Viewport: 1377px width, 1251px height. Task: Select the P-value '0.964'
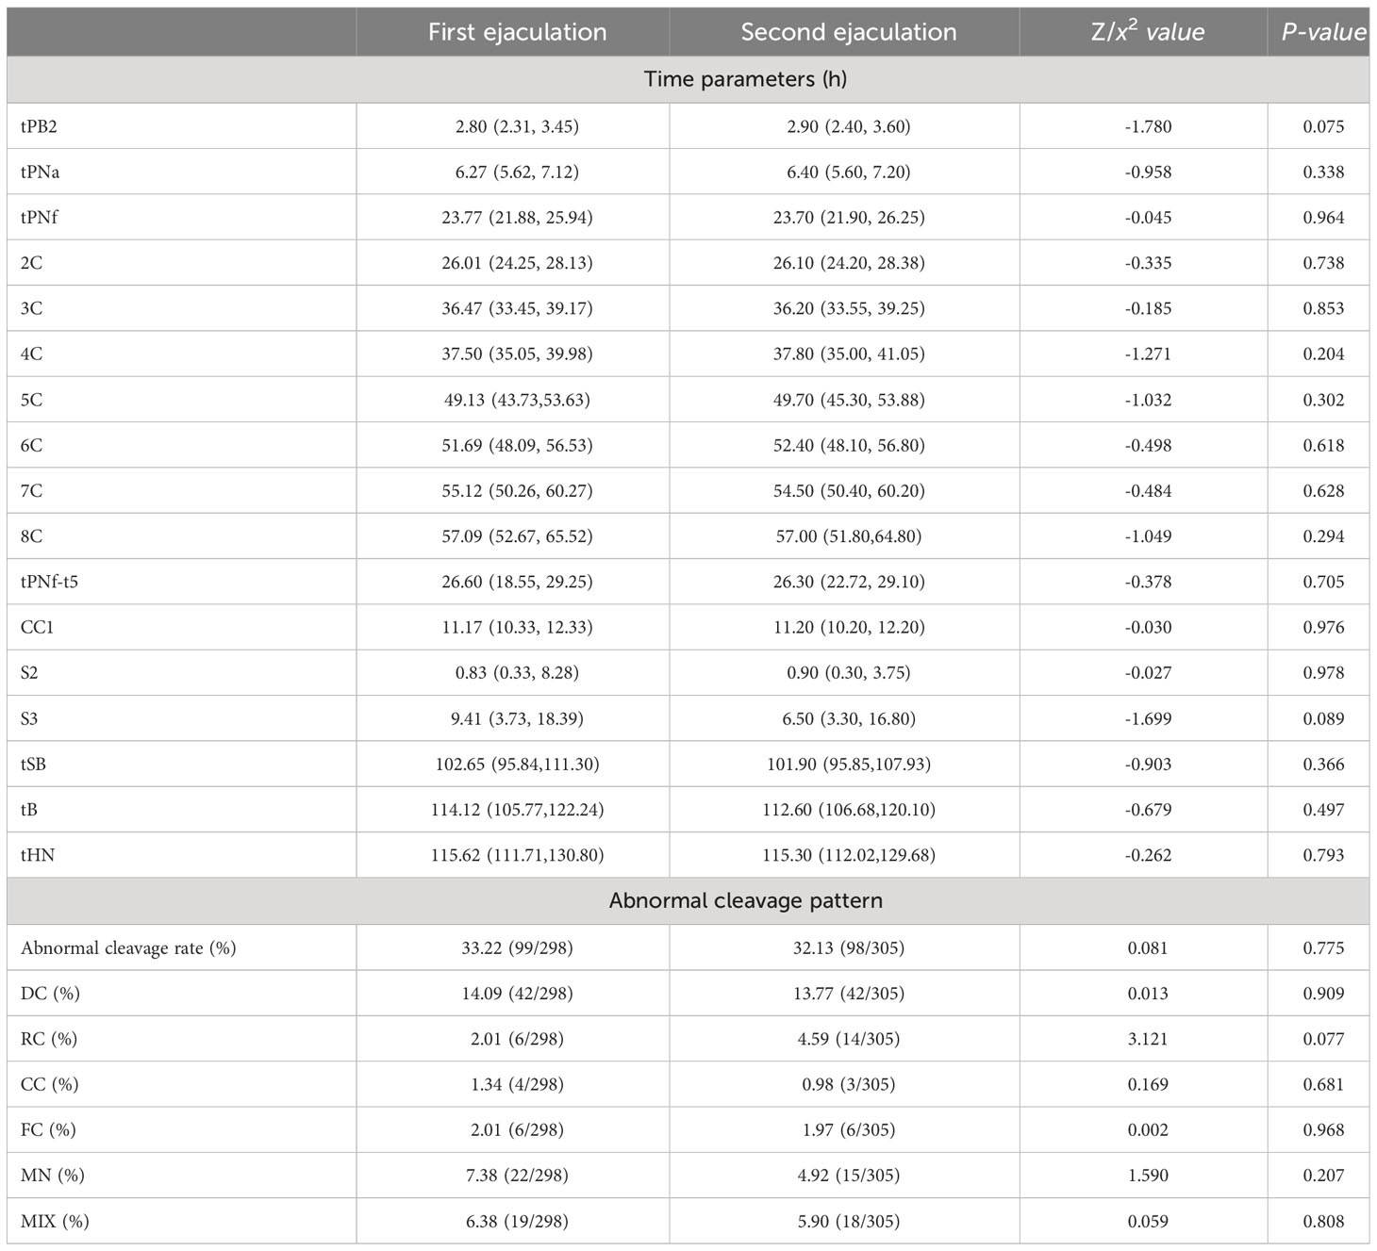click(1323, 218)
